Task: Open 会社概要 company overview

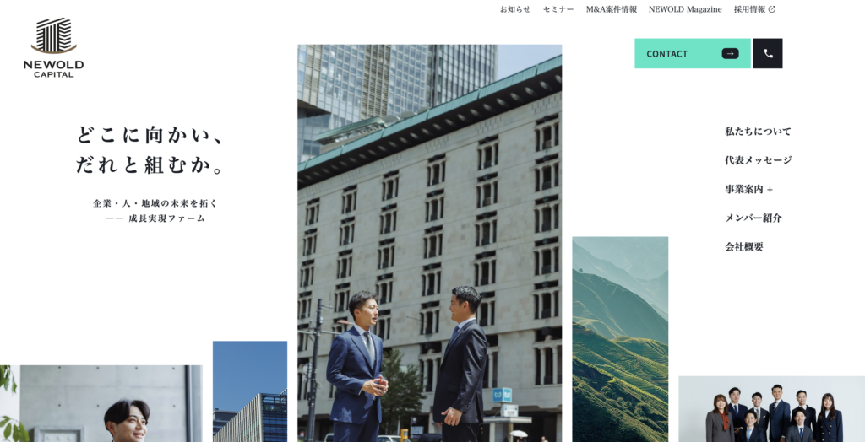Action: (743, 246)
